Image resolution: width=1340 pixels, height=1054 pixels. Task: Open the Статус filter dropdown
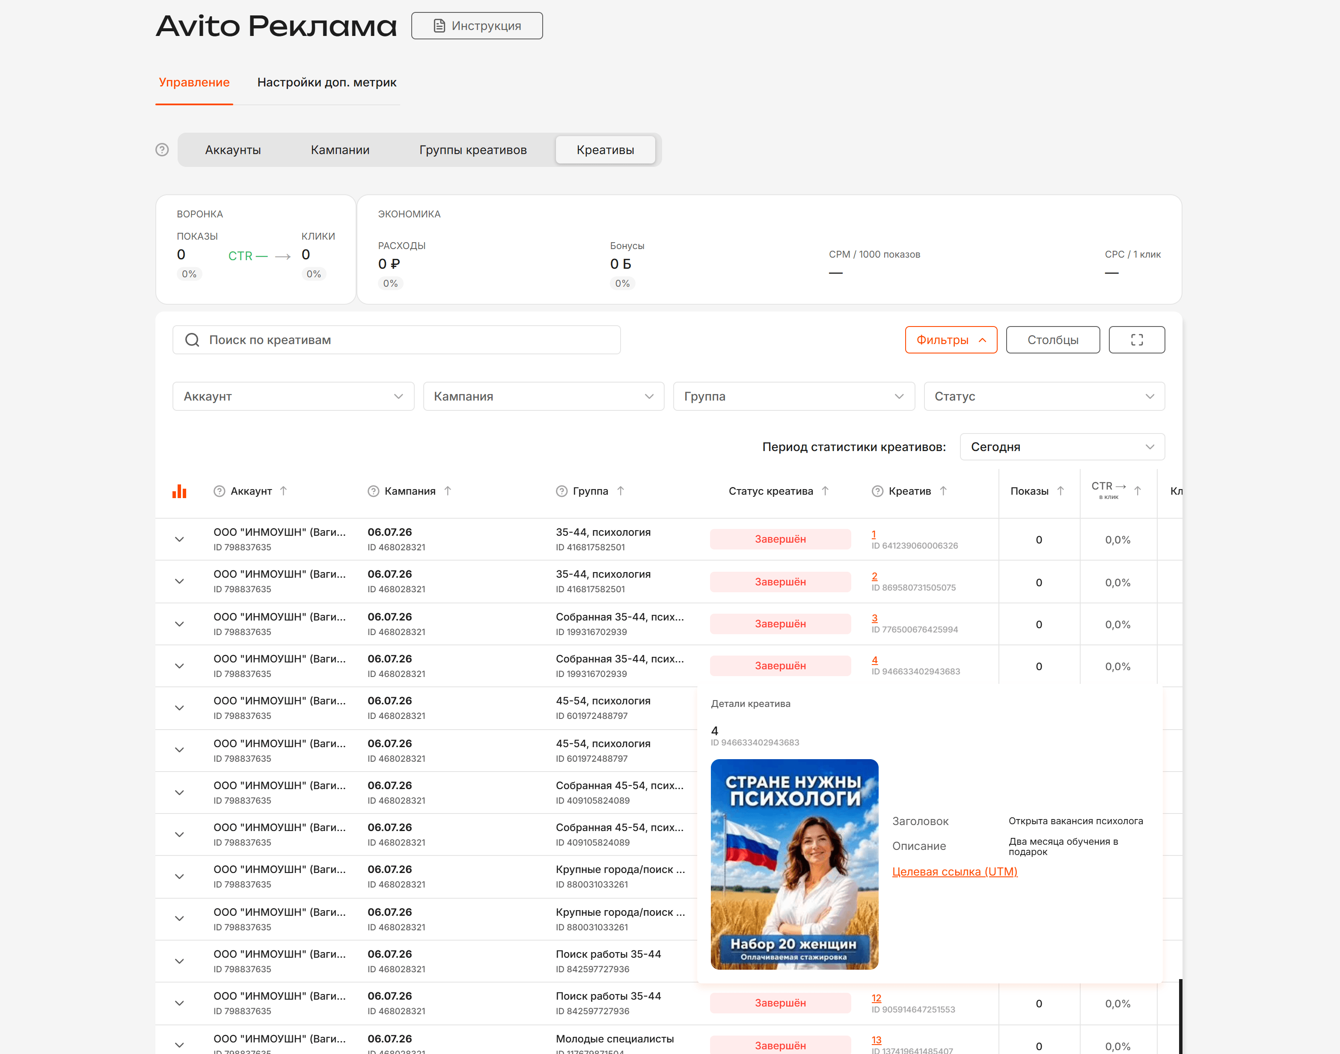[1044, 396]
